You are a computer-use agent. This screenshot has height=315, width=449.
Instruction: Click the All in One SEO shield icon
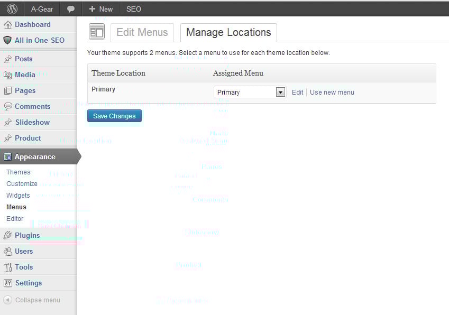point(7,41)
